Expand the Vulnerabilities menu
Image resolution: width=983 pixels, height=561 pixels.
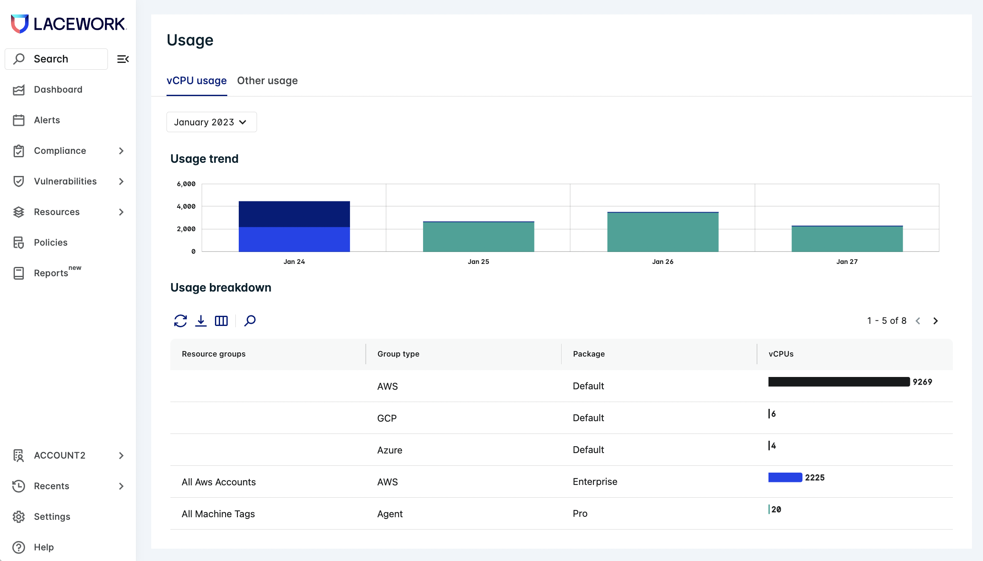(65, 181)
